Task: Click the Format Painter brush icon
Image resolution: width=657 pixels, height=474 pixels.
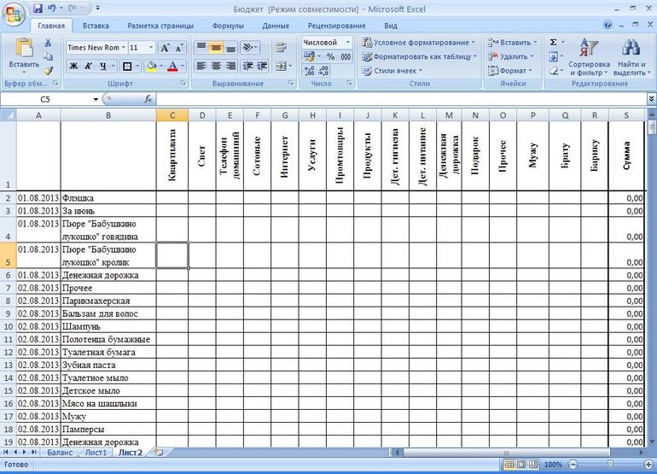Action: (48, 71)
